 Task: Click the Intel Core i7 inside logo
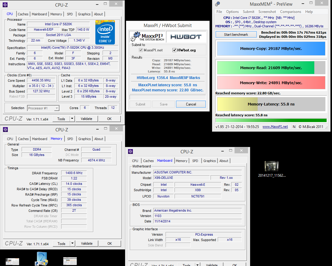click(x=105, y=32)
